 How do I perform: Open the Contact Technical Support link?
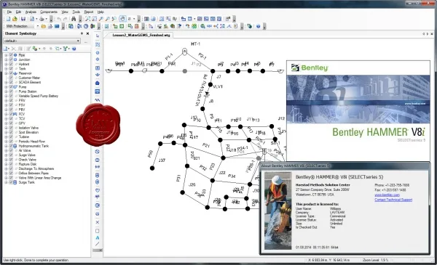(393, 200)
